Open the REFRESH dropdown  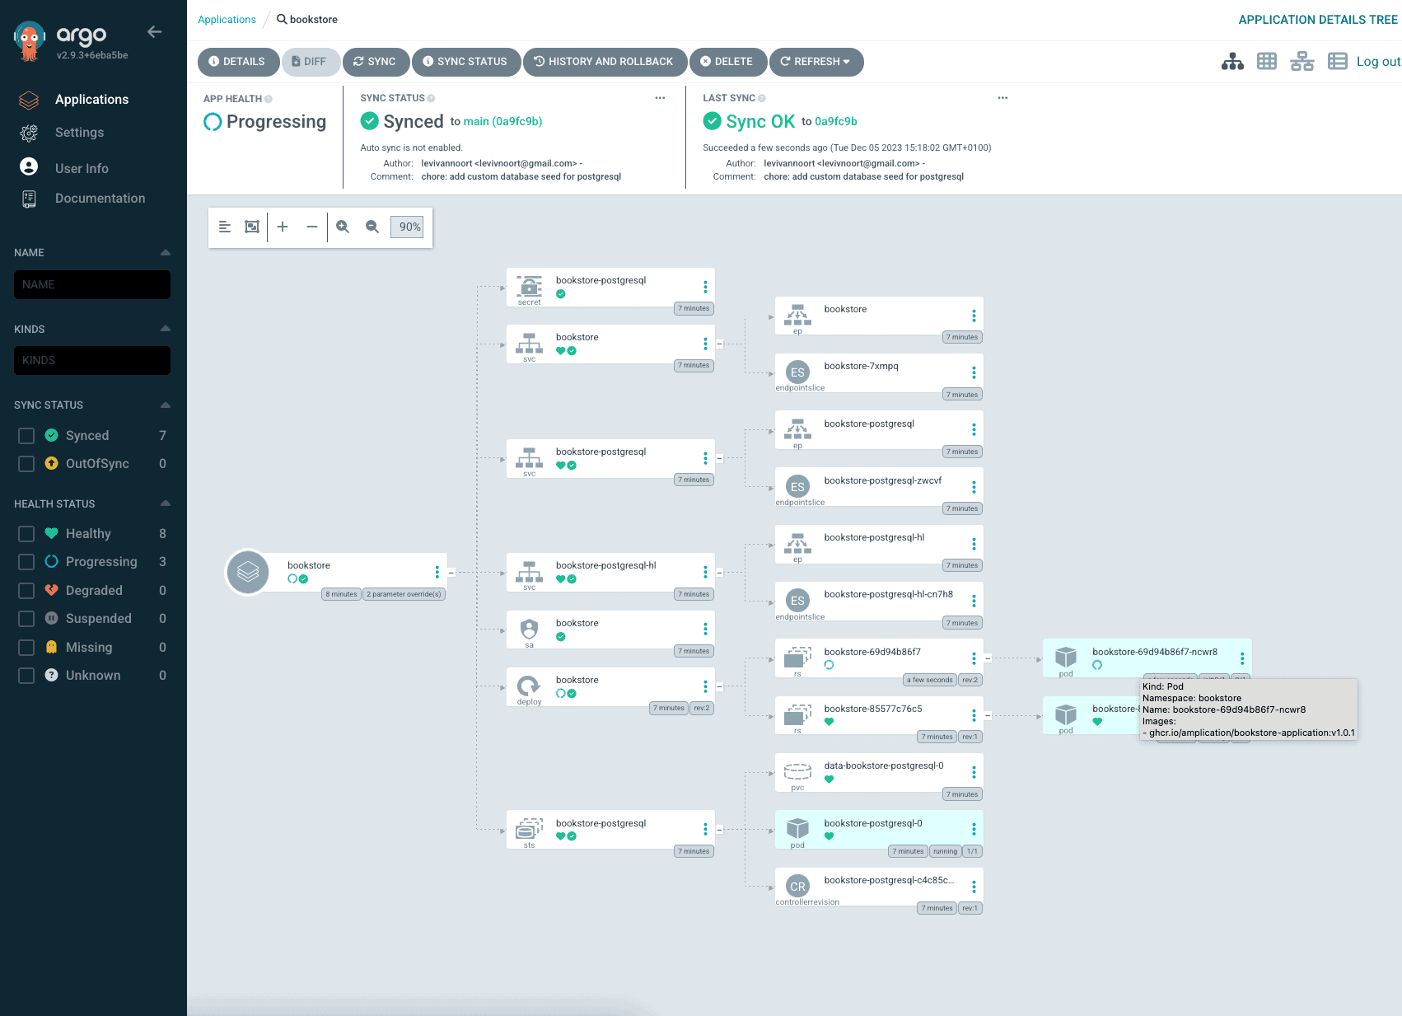pos(815,62)
